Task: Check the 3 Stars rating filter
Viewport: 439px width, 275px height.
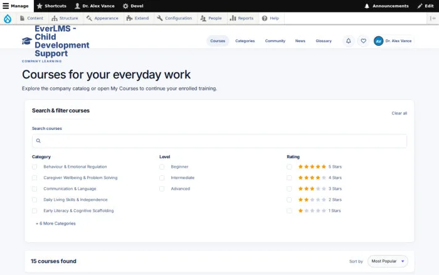Action: tap(289, 189)
